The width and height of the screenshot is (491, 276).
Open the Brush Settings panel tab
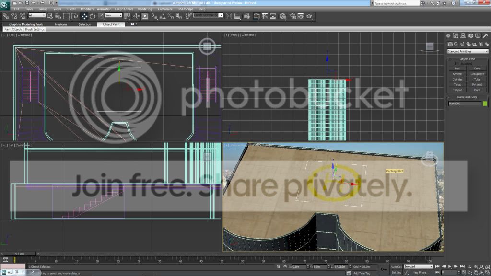[x=35, y=29]
